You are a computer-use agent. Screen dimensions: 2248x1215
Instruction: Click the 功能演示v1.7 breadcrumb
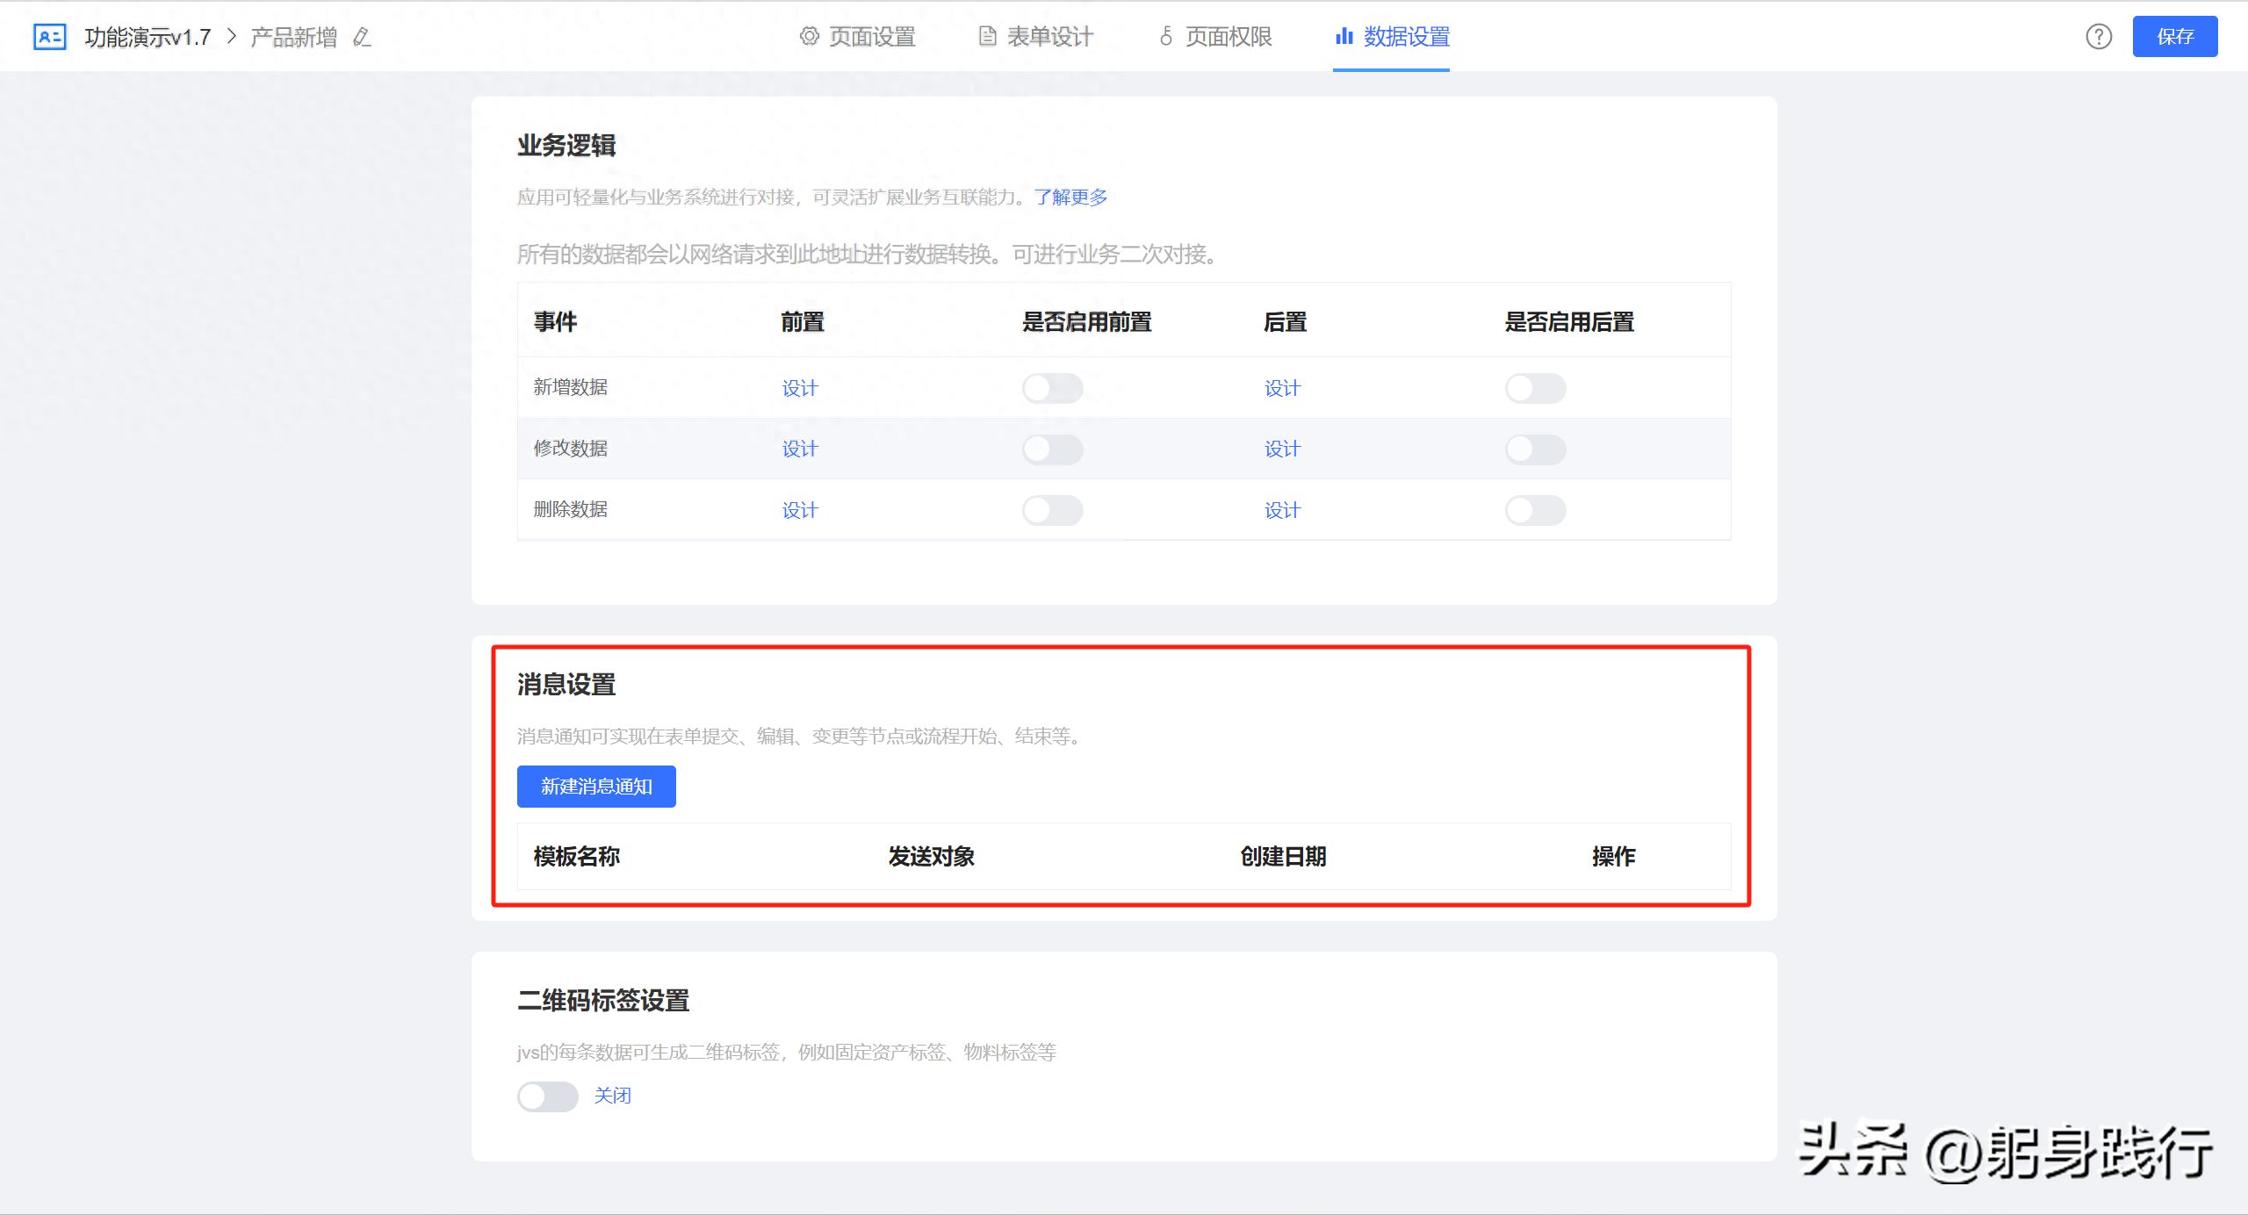(x=148, y=37)
